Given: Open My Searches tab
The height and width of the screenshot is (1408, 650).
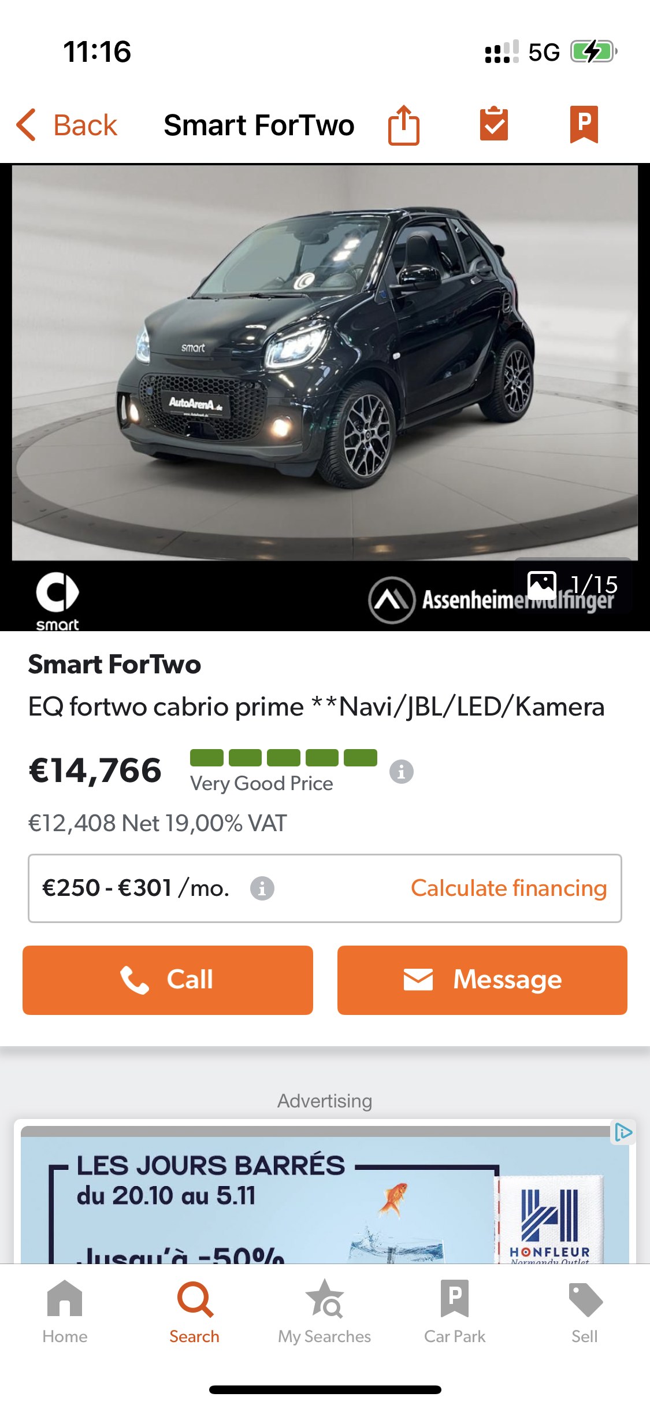Looking at the screenshot, I should [x=325, y=1312].
